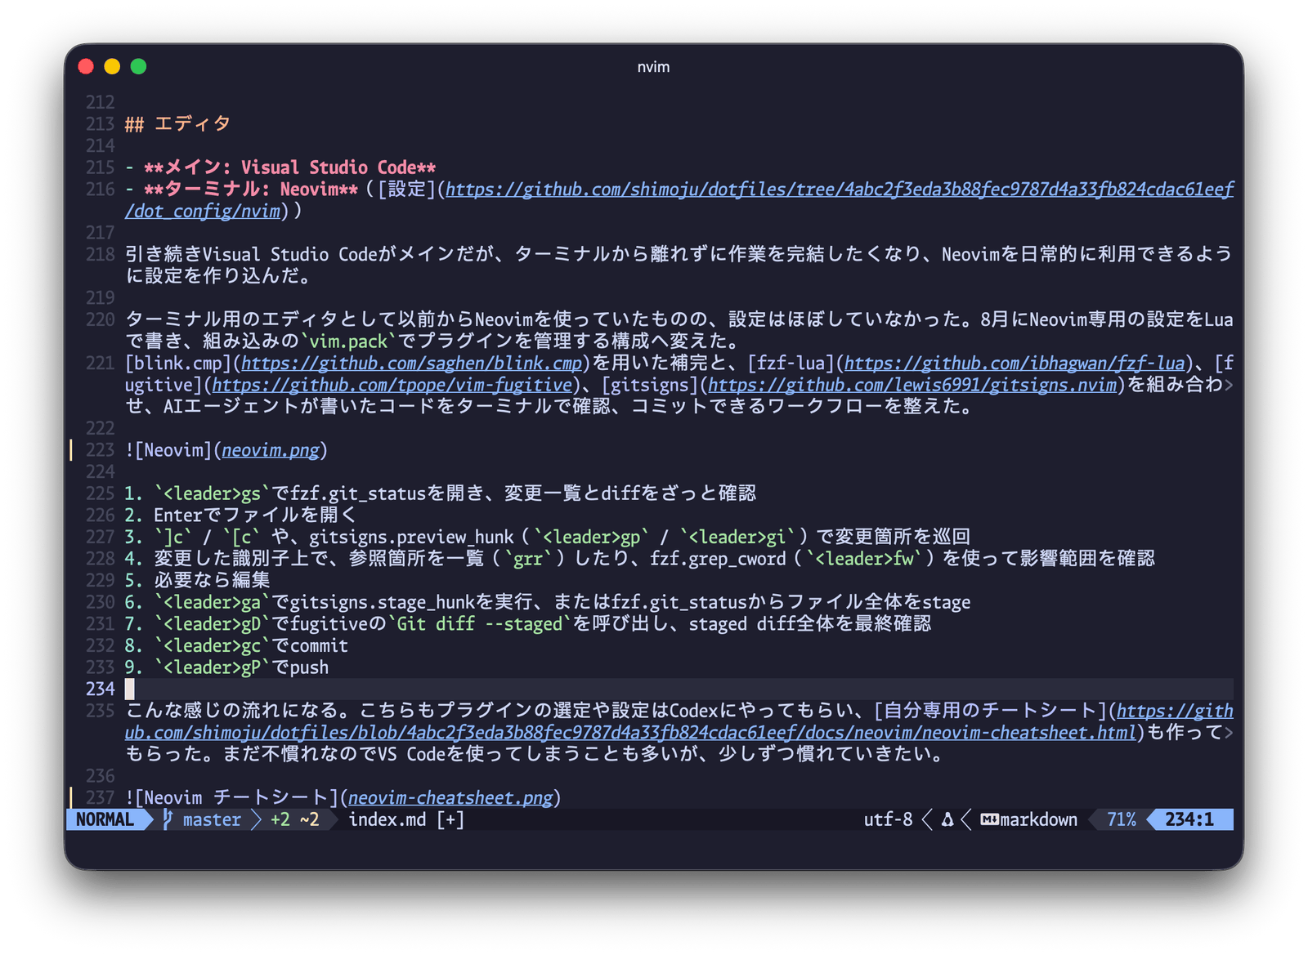
Task: Click the [設定] link label on line 216
Action: click(x=407, y=190)
